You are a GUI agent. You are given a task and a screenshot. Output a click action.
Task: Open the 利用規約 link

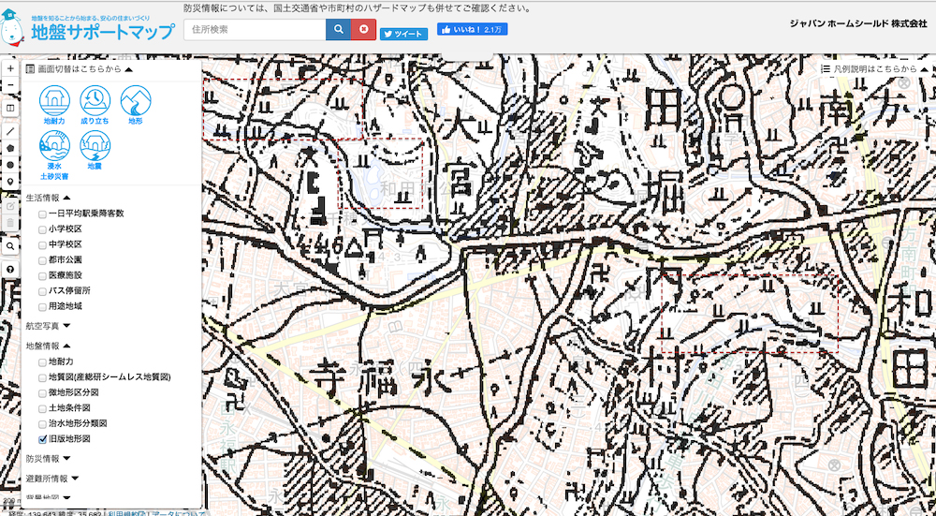tap(121, 512)
